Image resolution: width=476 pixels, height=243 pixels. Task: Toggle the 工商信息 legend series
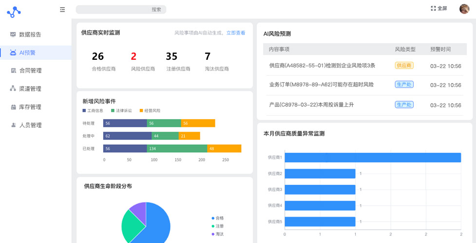[93, 111]
